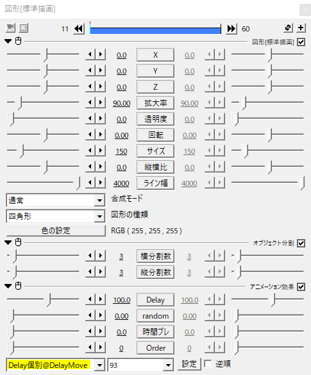The height and width of the screenshot is (375, 311).
Task: Open the Delay個別@DelayMove animation dropdown
Action: point(56,365)
